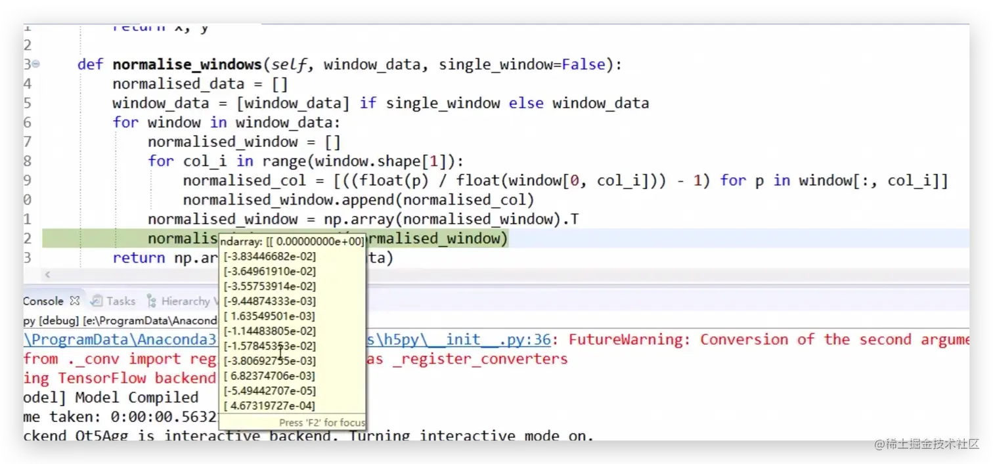Click the Tasks tab icon
993x464 pixels.
coord(97,301)
